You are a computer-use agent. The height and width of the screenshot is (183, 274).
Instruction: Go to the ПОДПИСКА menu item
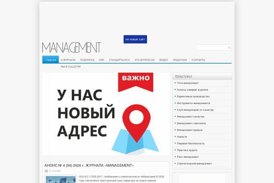point(87,60)
